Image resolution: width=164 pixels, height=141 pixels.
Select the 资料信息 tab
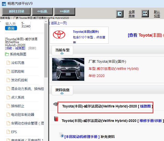point(62,90)
